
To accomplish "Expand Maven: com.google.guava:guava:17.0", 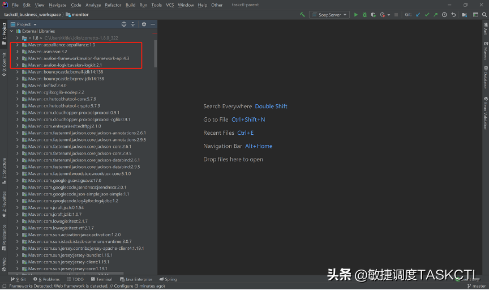I will [18, 181].
